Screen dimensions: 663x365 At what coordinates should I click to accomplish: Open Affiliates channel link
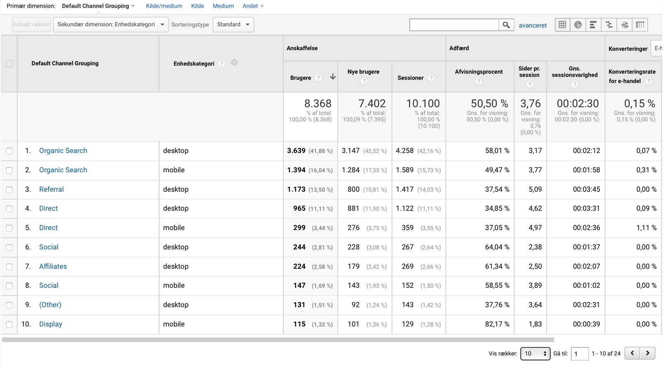pyautogui.click(x=53, y=266)
